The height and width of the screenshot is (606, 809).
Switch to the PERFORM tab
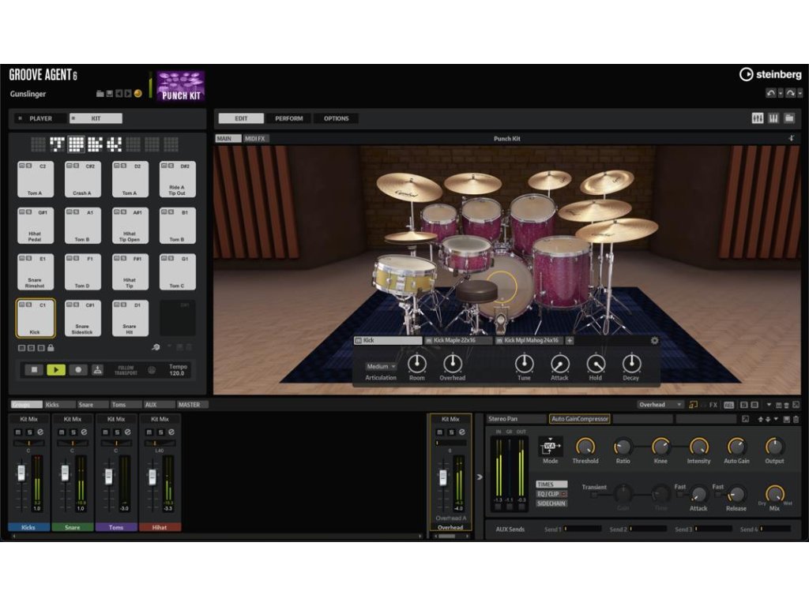tap(288, 118)
